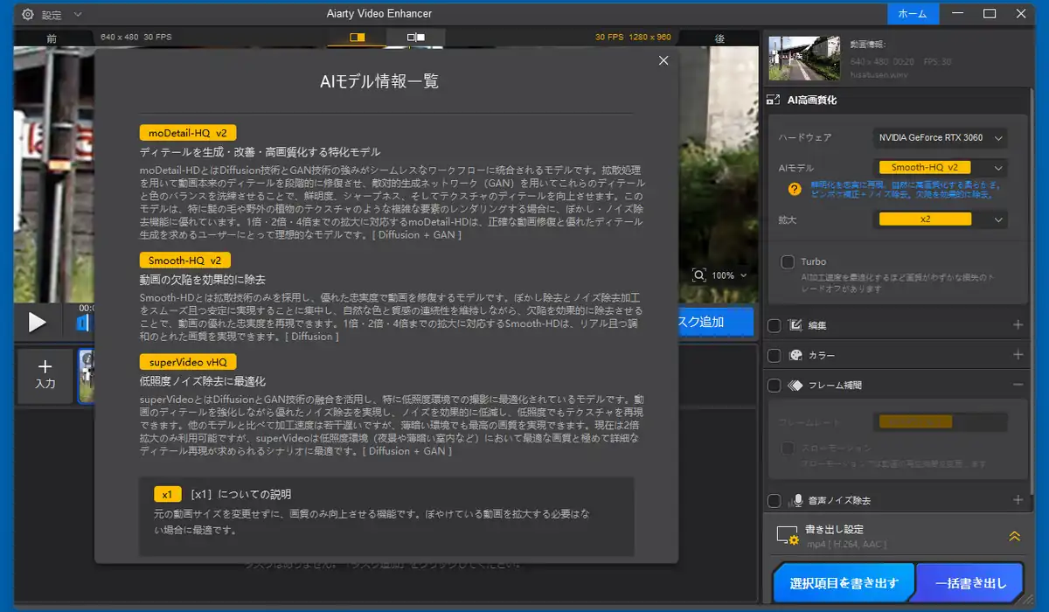Click the 入力 add video button

pyautogui.click(x=45, y=375)
